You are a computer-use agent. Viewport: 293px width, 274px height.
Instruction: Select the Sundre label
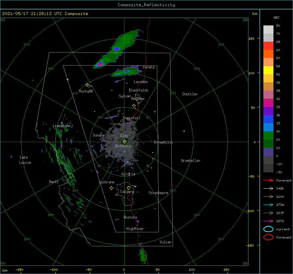click(99, 135)
